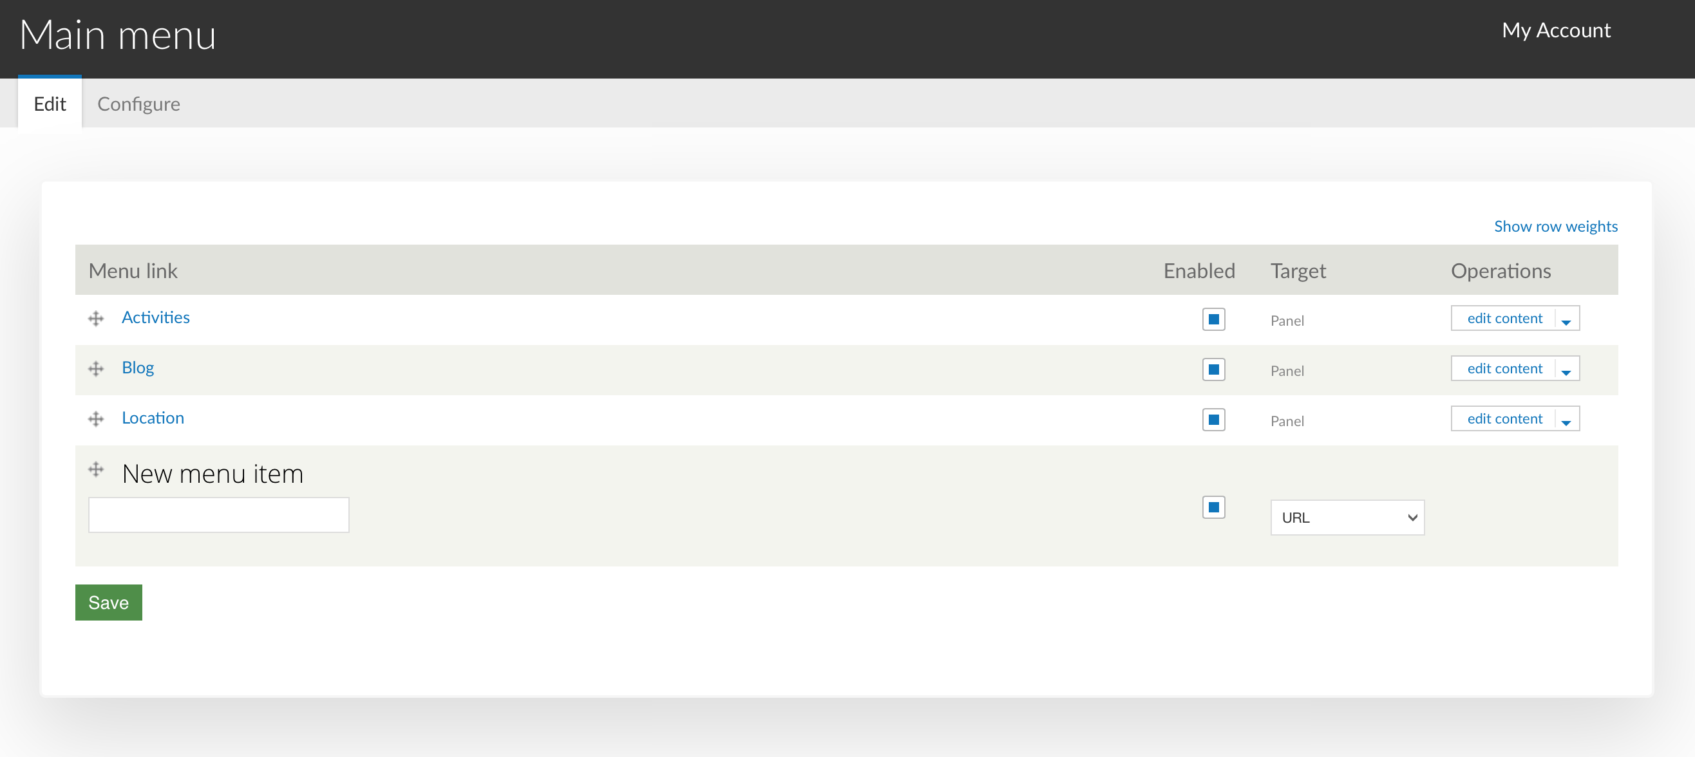Open My Account menu
This screenshot has height=757, width=1695.
click(x=1555, y=30)
